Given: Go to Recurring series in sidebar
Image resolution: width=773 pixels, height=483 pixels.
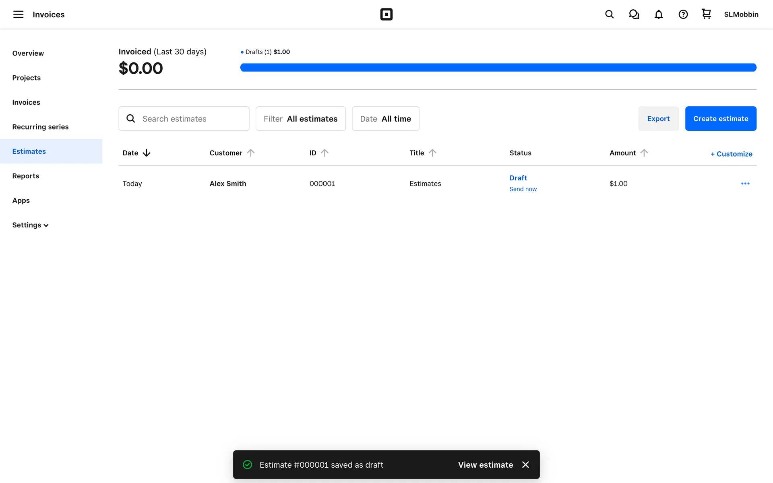Looking at the screenshot, I should pos(40,127).
